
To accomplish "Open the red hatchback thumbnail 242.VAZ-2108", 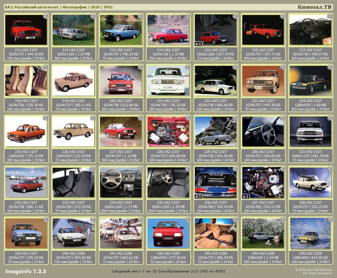I will click(x=168, y=233).
